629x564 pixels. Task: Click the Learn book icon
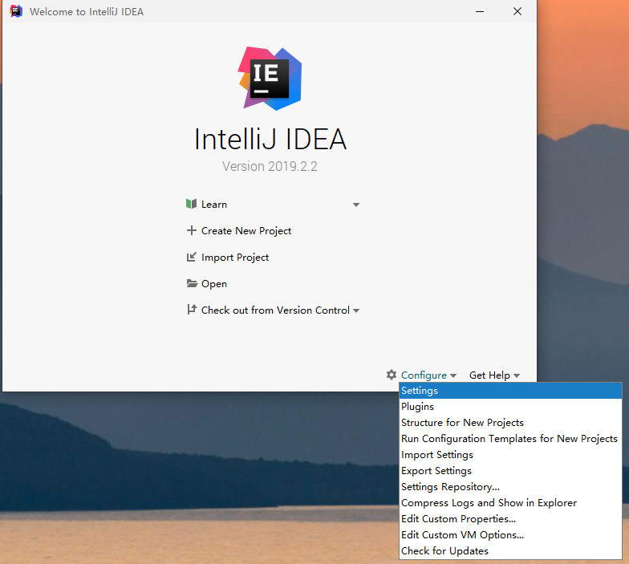191,205
